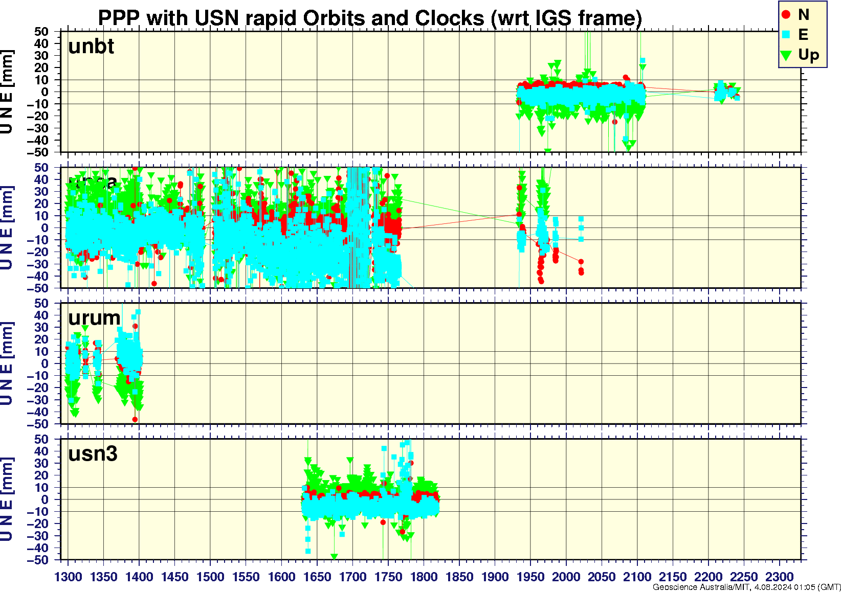This screenshot has height=592, width=841.
Task: Click x-axis tick label 1450
Action: (x=175, y=577)
